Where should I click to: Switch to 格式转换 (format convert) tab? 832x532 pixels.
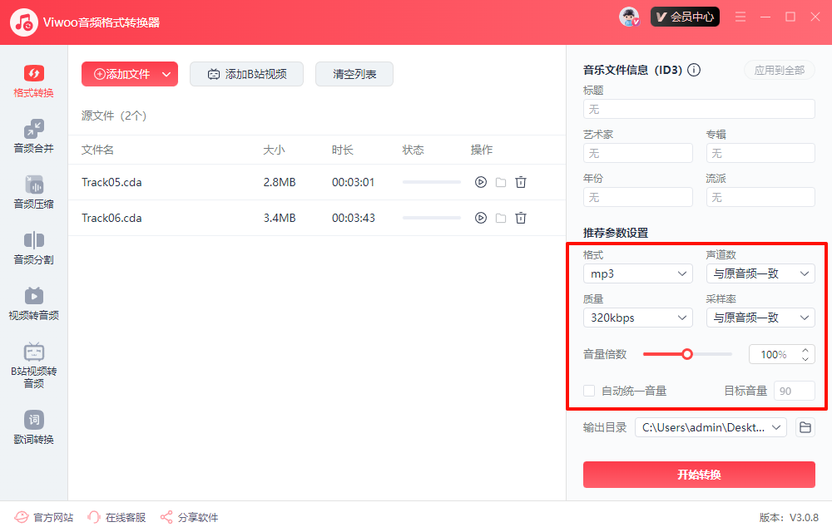33,80
